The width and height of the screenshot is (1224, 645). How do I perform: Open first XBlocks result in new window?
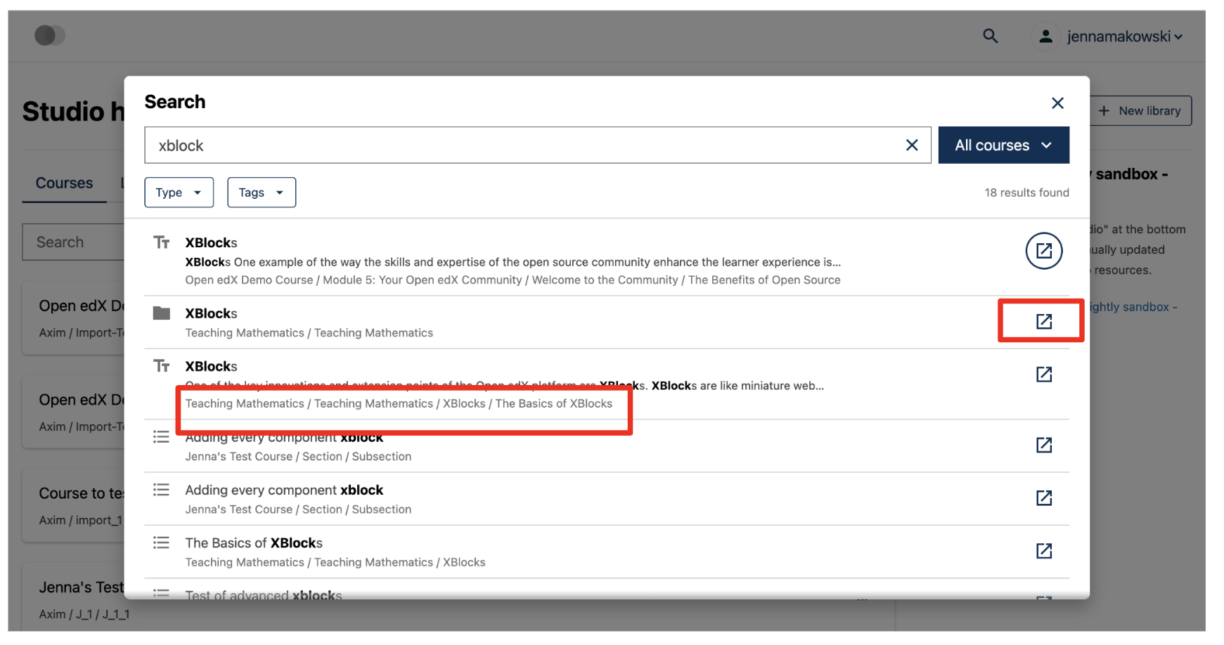(1043, 251)
